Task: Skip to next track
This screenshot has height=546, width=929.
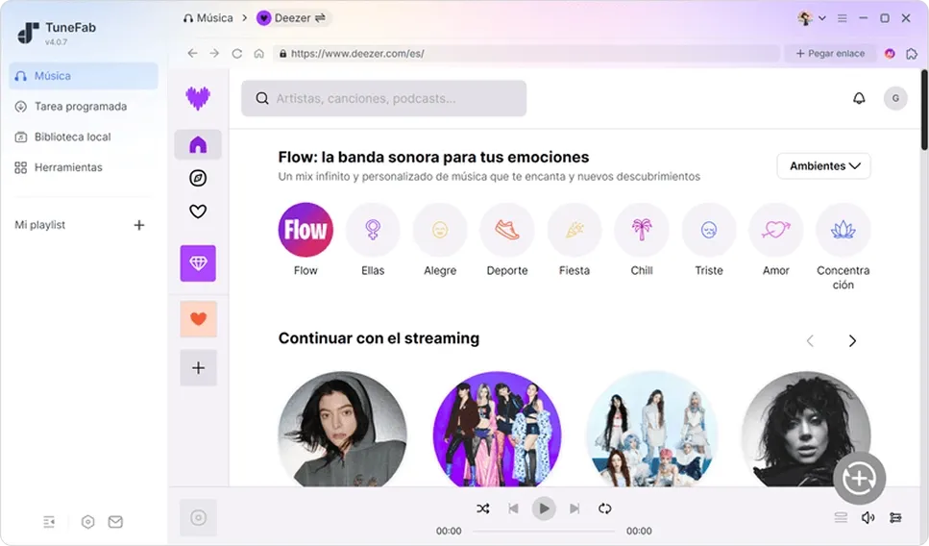Action: point(575,509)
